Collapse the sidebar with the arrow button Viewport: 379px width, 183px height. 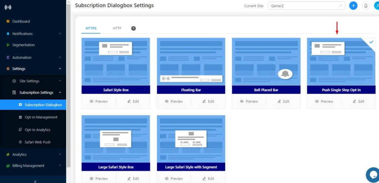click(x=35, y=181)
